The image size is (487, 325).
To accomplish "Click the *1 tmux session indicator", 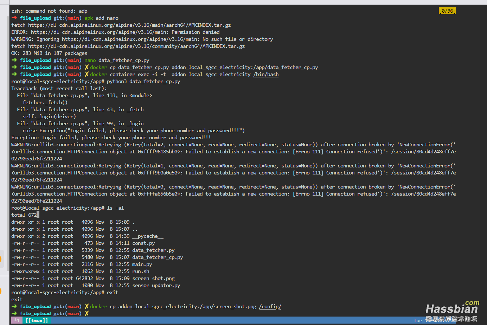I will (x=17, y=320).
